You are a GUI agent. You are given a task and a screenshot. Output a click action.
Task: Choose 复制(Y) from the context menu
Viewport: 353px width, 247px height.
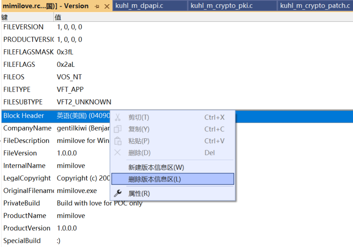(173, 129)
